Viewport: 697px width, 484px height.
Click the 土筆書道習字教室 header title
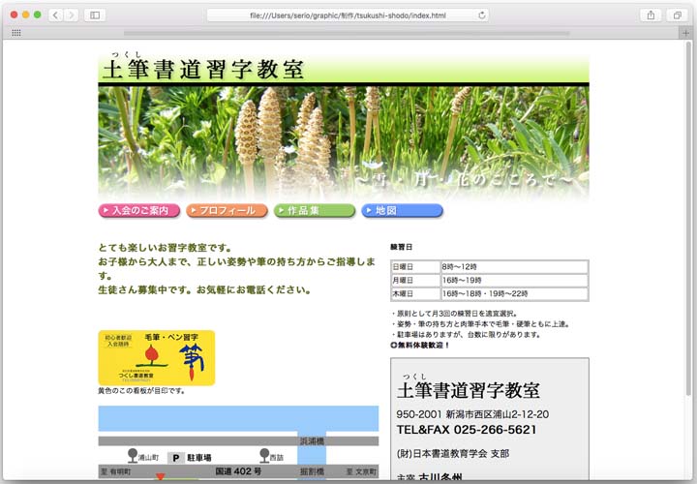pyautogui.click(x=203, y=70)
